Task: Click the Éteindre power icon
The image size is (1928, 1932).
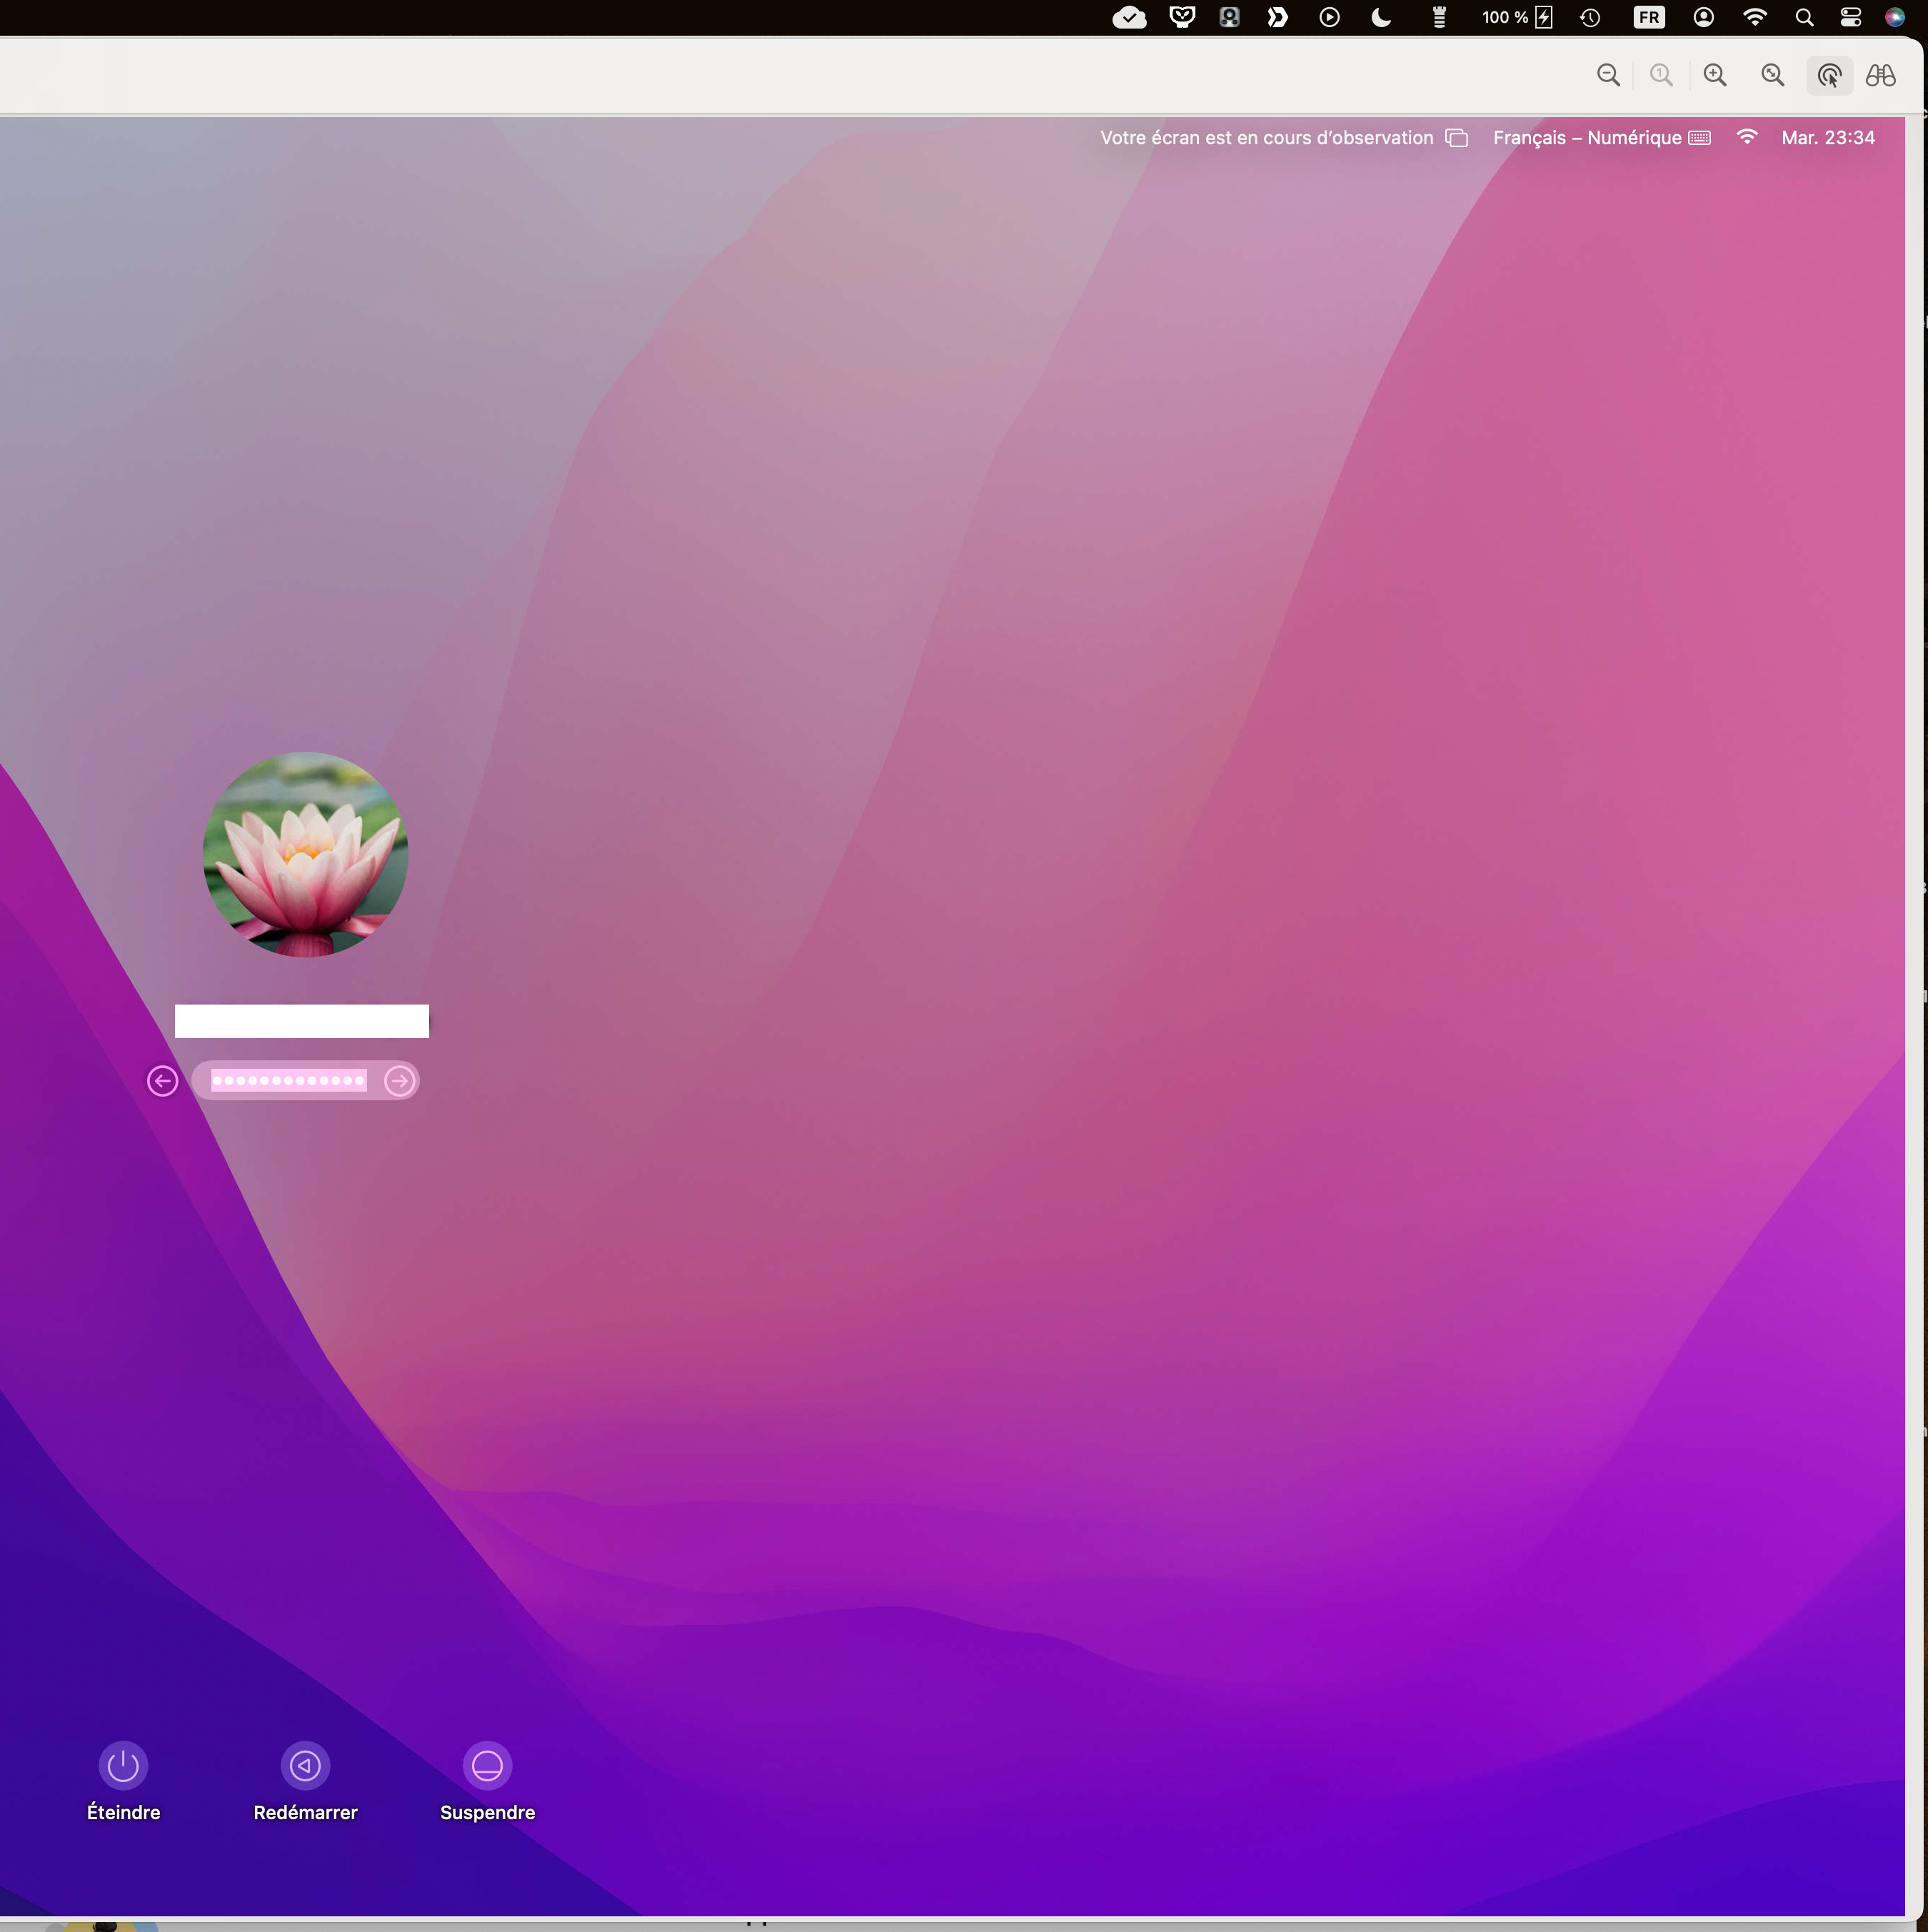Action: tap(123, 1766)
